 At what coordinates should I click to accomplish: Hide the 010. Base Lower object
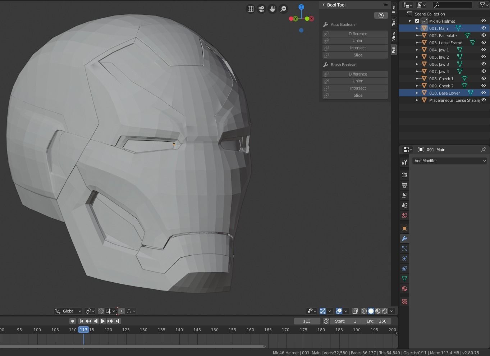[x=484, y=93]
